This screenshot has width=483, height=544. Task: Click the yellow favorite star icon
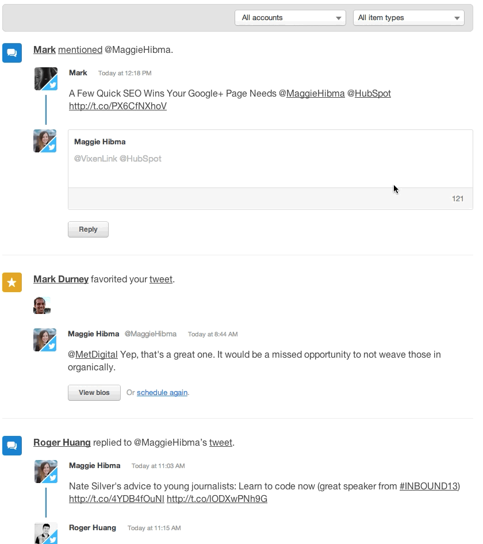(12, 282)
